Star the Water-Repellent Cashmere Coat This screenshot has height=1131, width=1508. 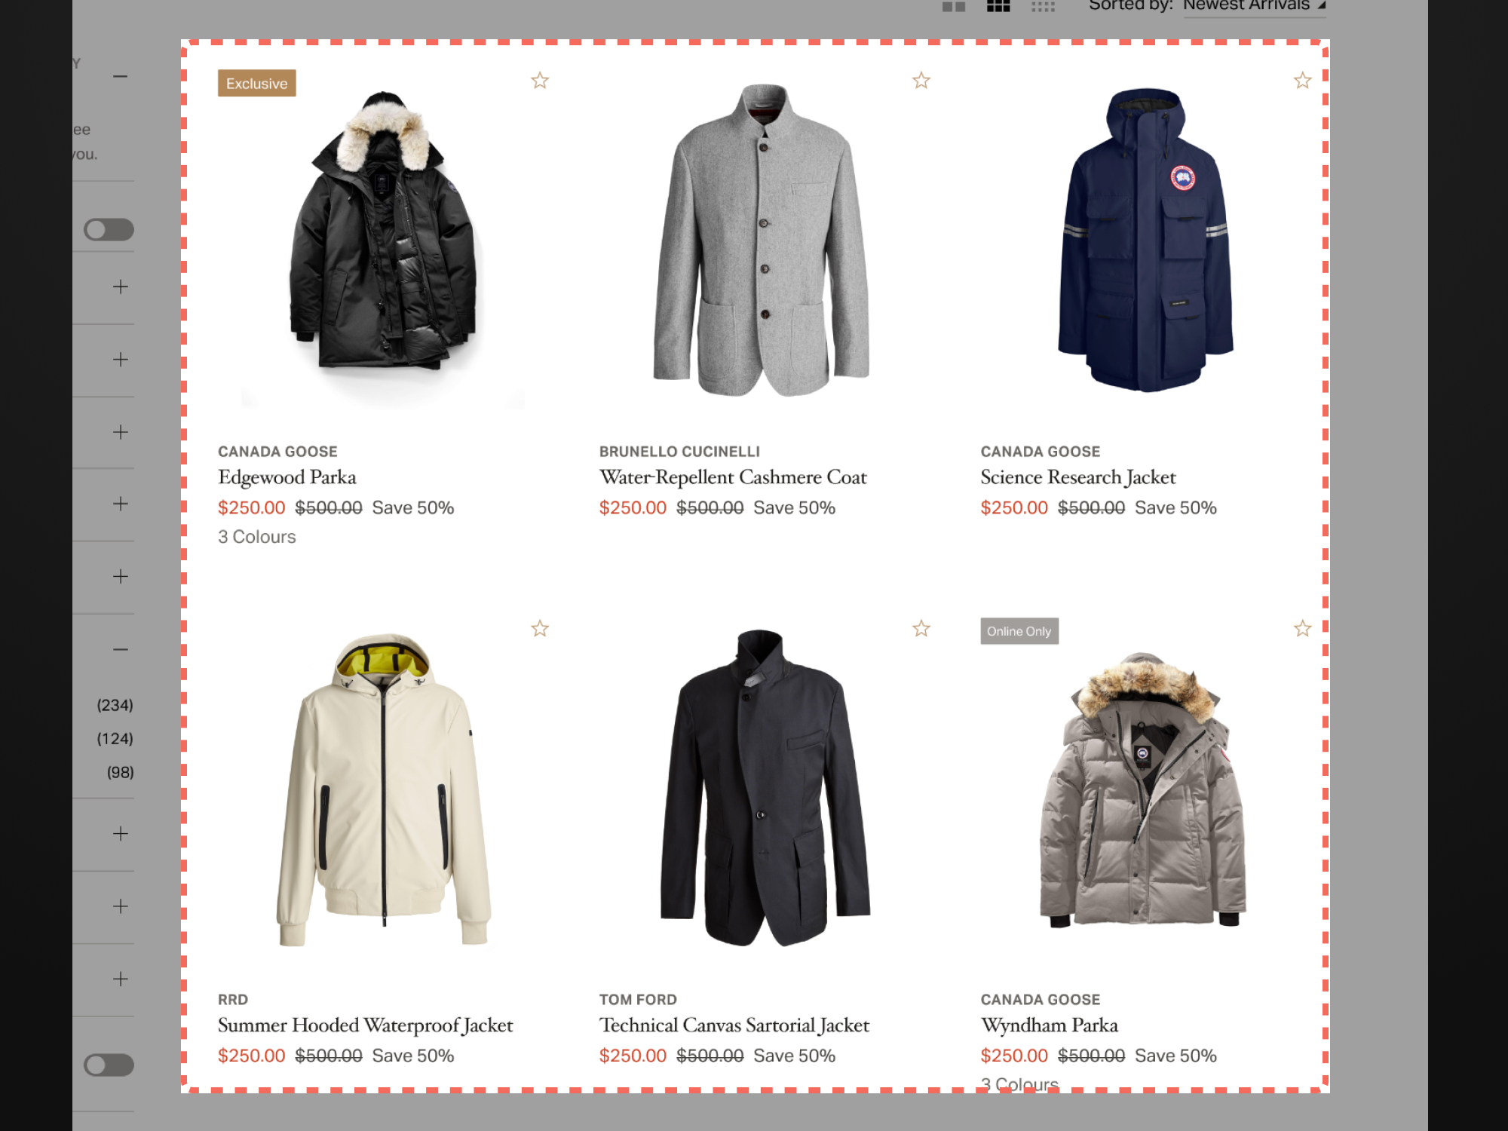point(921,81)
